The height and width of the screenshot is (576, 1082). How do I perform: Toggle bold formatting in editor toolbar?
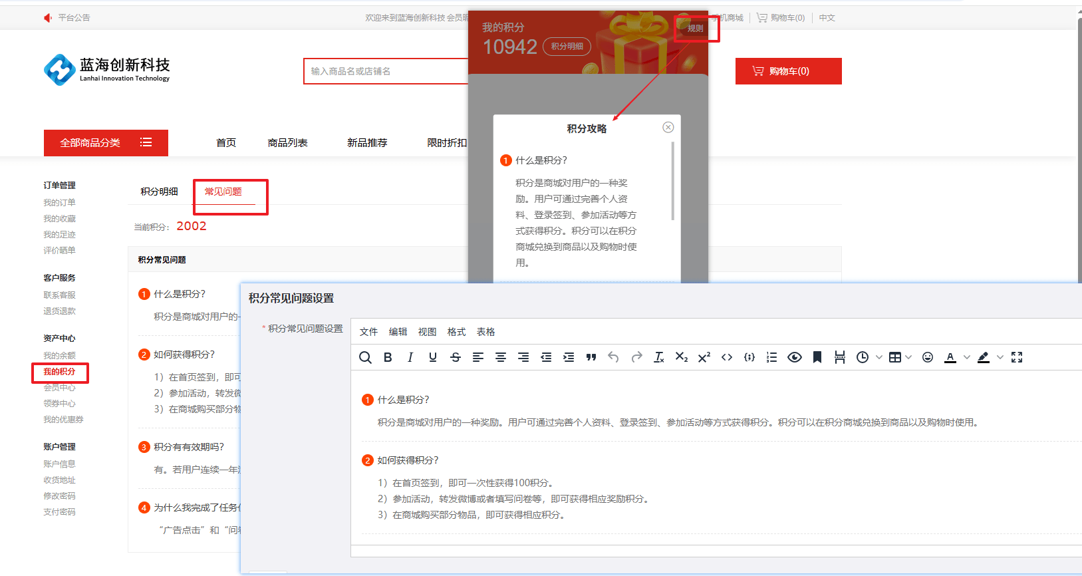pyautogui.click(x=388, y=357)
